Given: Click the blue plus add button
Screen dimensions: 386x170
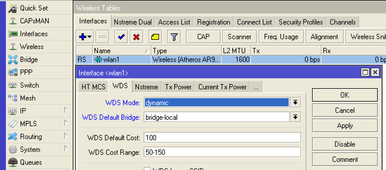Looking at the screenshot, I should tap(83, 37).
